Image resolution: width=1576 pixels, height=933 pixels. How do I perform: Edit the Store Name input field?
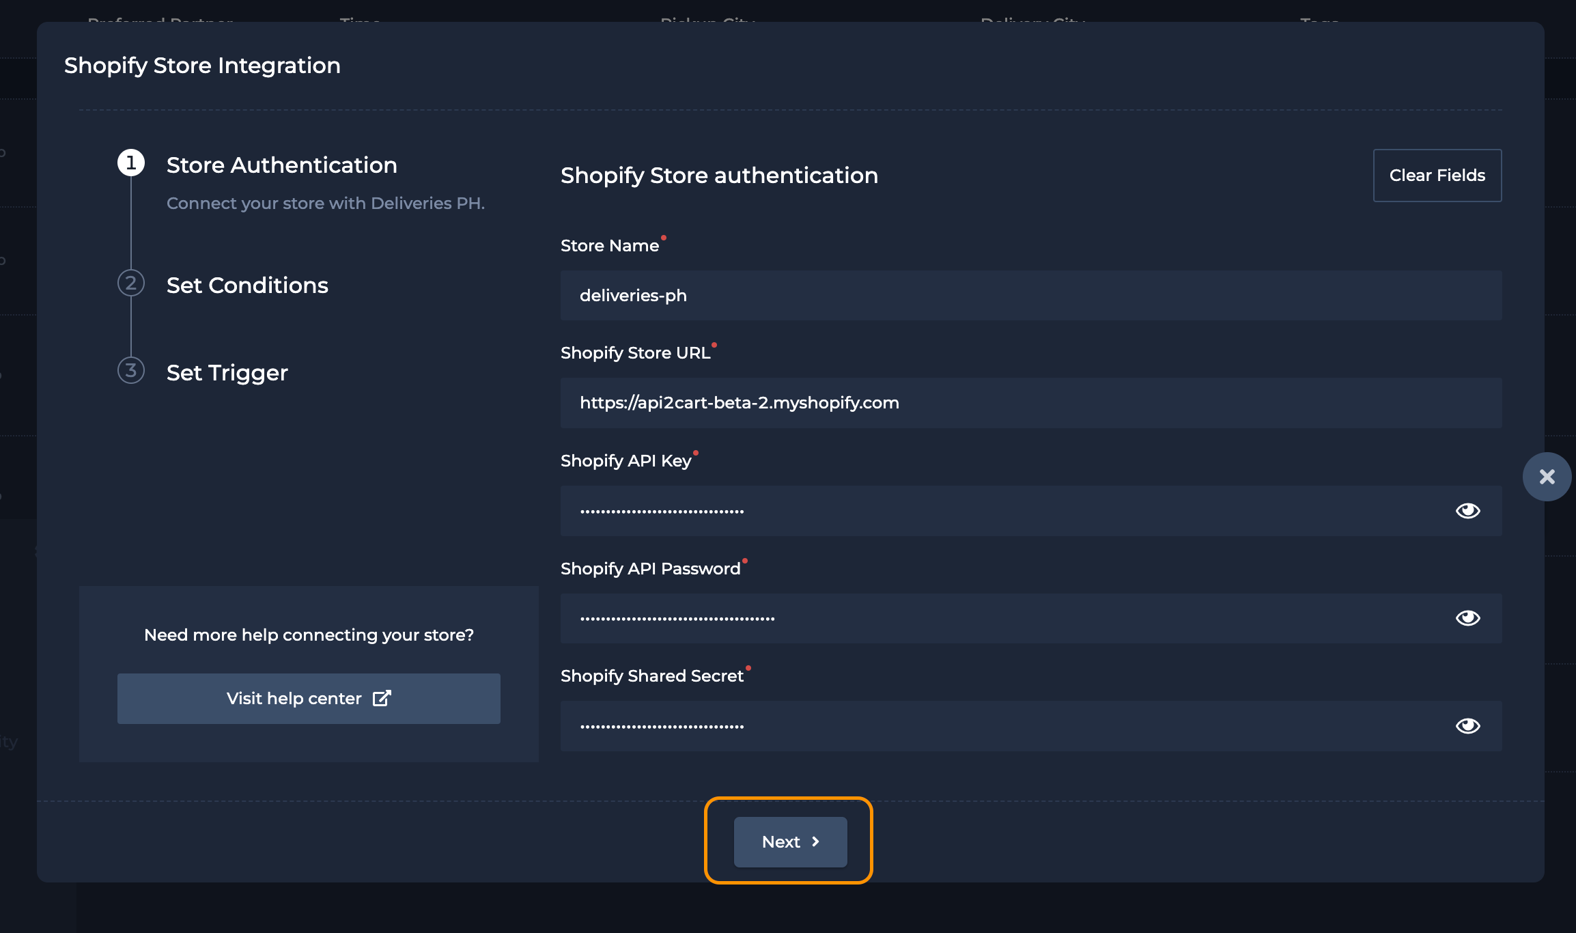1031,296
